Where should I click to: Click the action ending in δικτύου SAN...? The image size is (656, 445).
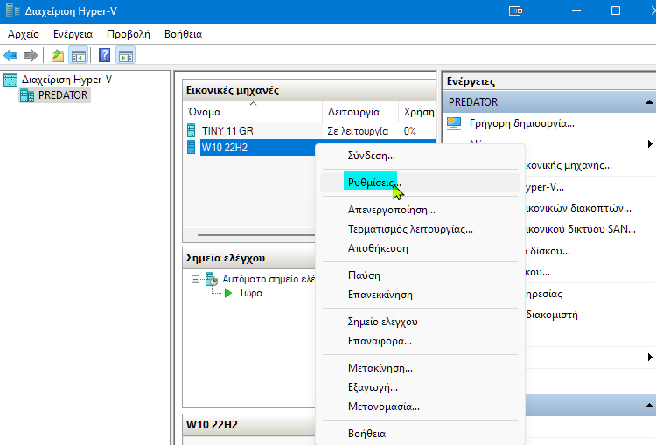581,229
